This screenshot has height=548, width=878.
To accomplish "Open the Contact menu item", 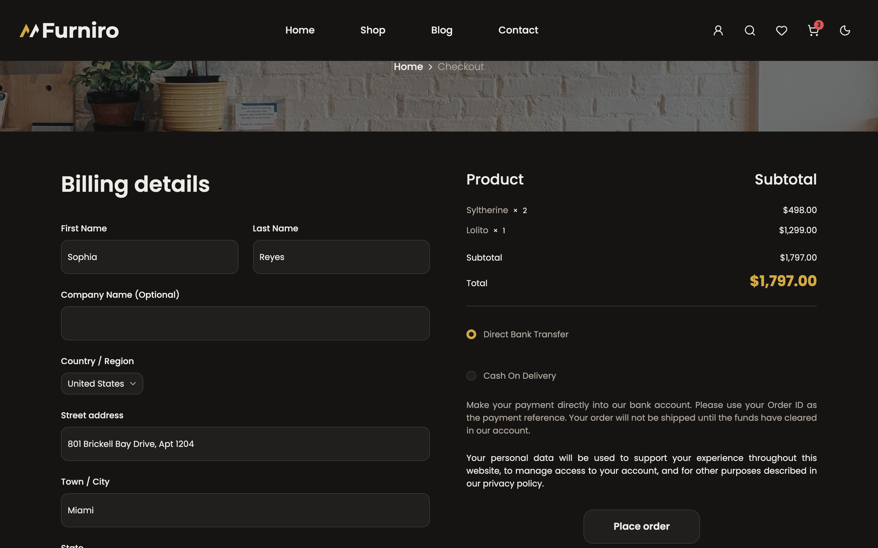I will (518, 30).
